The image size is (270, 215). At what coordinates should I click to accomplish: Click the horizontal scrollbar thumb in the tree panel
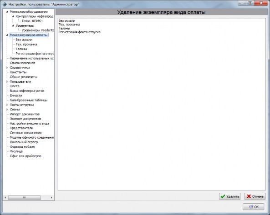coord(25,198)
